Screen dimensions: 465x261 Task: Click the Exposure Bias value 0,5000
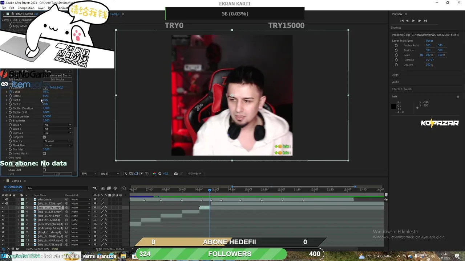click(47, 117)
